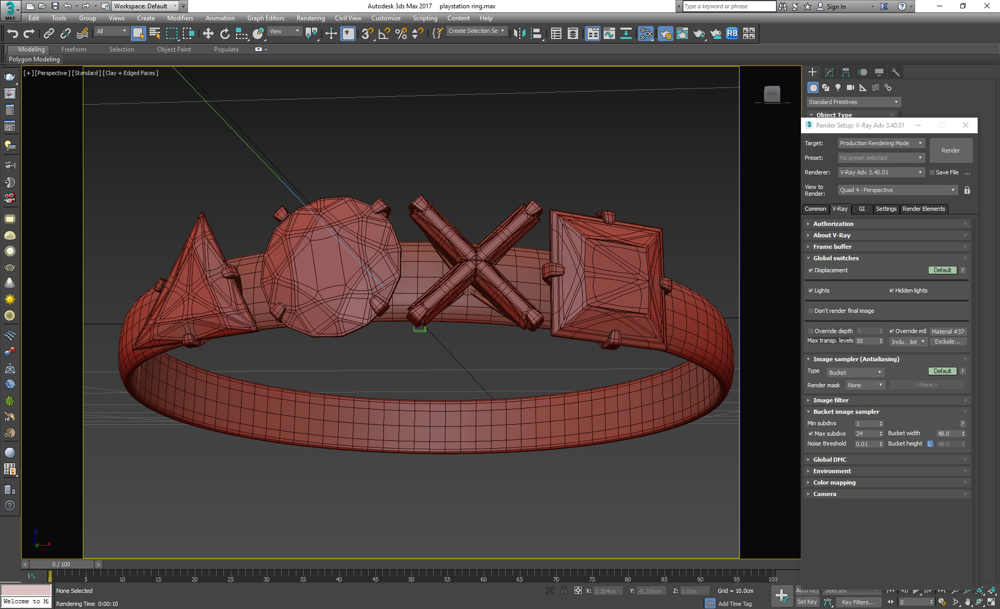Screen dimensions: 1000x609
Task: Open the Standard Primitives dropdown
Action: point(854,102)
